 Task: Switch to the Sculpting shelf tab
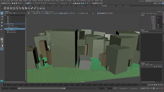point(24,6)
